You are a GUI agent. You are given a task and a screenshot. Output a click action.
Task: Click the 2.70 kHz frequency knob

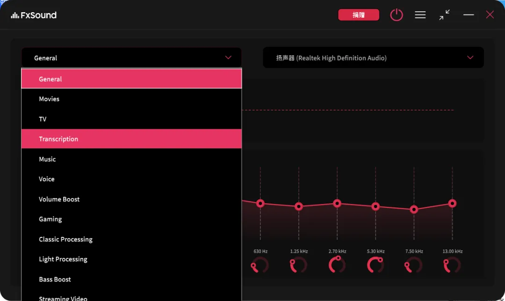337,264
